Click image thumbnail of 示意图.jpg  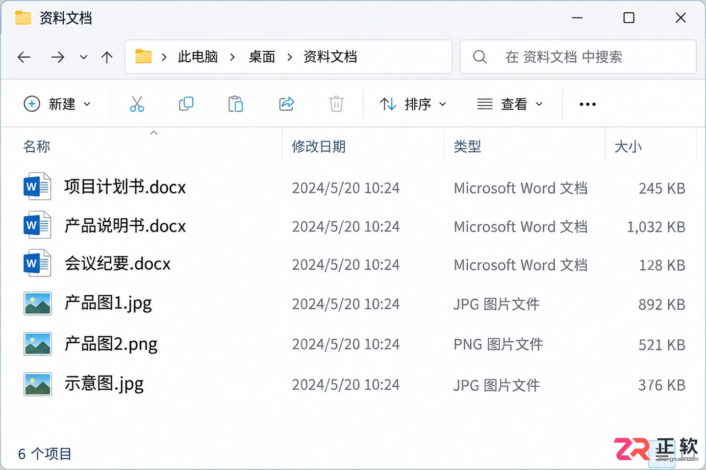[38, 384]
